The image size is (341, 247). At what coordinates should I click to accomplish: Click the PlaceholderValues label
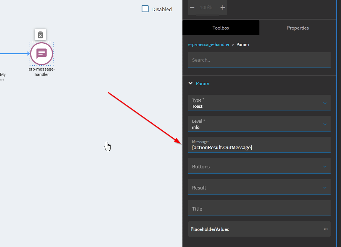pos(210,229)
